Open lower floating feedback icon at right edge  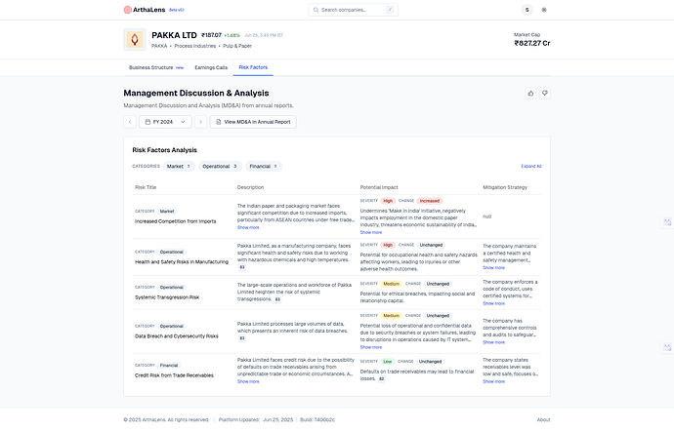(x=667, y=346)
